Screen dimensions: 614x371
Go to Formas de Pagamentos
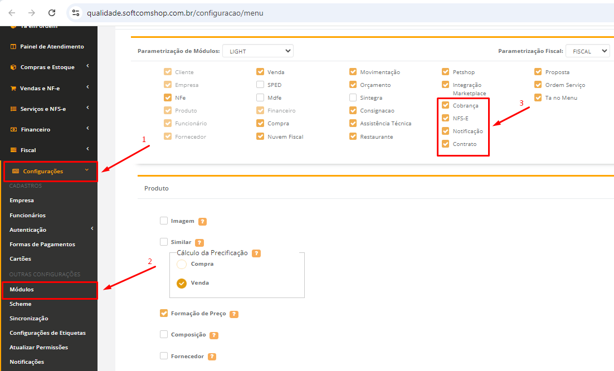point(42,244)
